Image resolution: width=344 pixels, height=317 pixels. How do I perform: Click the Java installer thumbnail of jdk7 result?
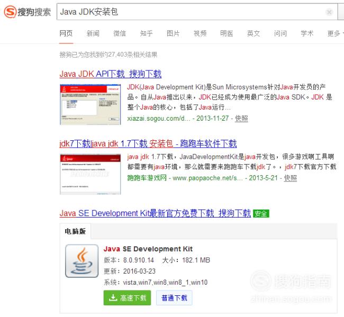90,174
